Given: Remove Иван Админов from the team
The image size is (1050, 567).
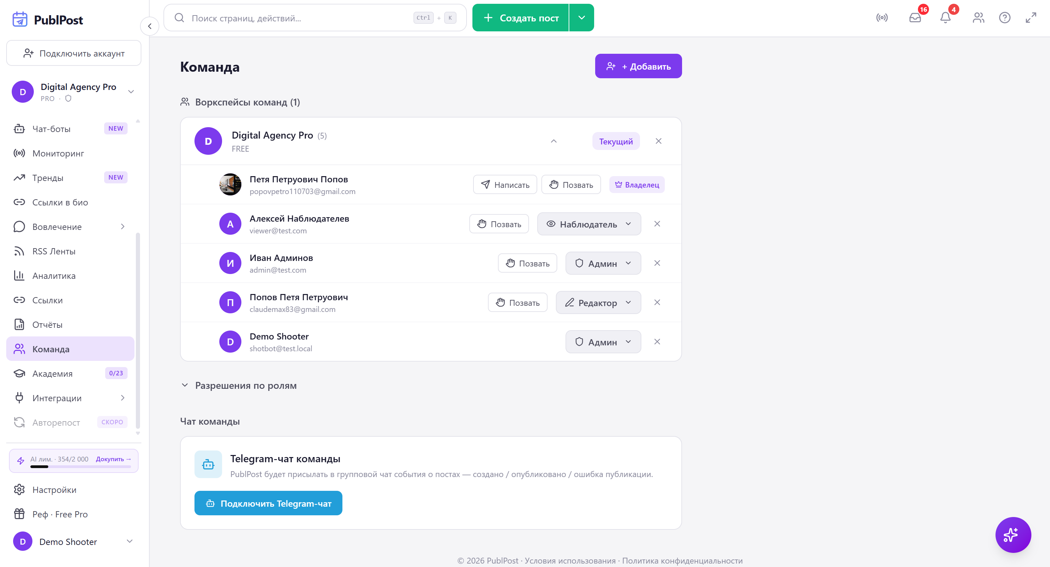Looking at the screenshot, I should 657,263.
